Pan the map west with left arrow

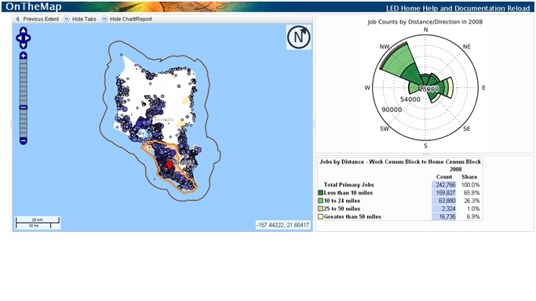point(19,38)
